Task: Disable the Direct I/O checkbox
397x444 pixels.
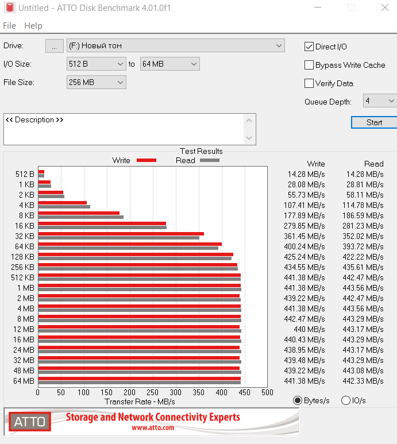Action: coord(309,47)
